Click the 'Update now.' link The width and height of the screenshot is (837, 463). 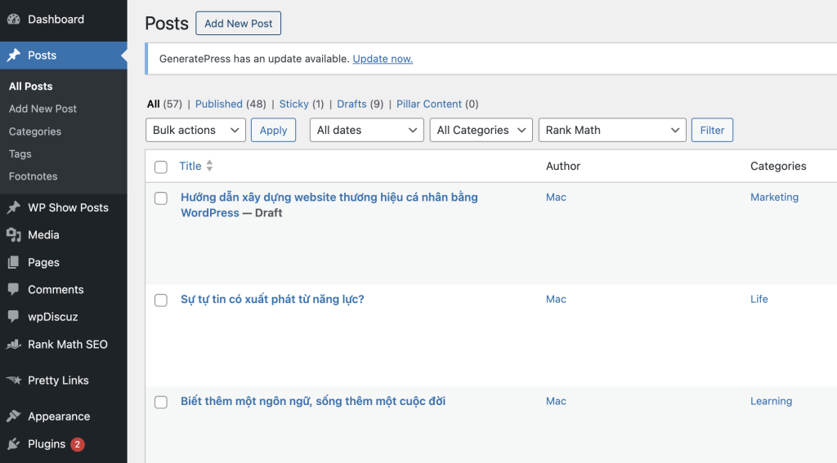[383, 59]
